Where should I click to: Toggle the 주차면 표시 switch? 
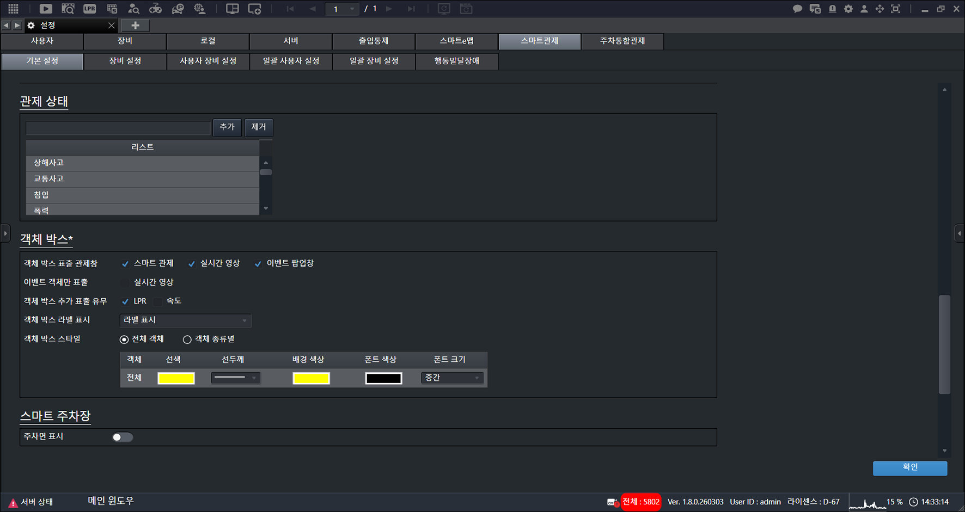[123, 437]
